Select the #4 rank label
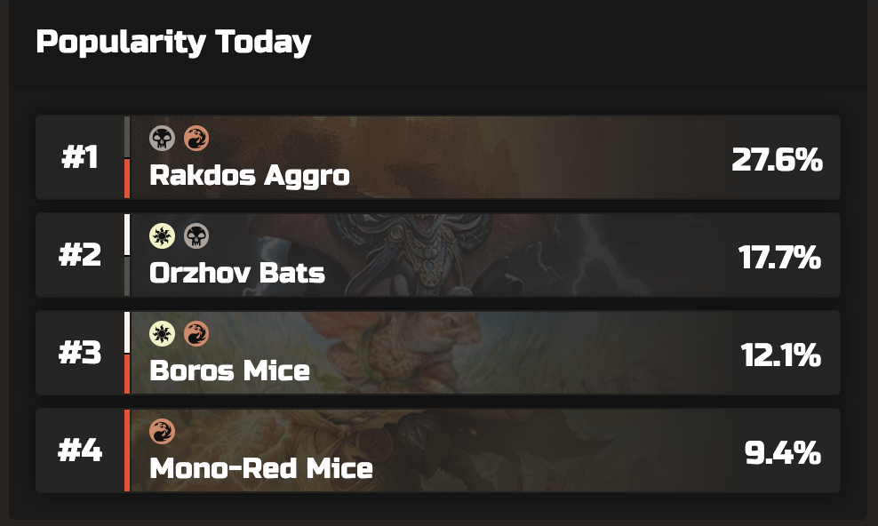This screenshot has height=526, width=878. (x=80, y=450)
